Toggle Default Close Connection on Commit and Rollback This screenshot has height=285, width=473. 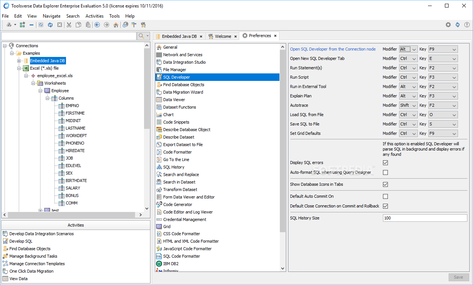(385, 206)
